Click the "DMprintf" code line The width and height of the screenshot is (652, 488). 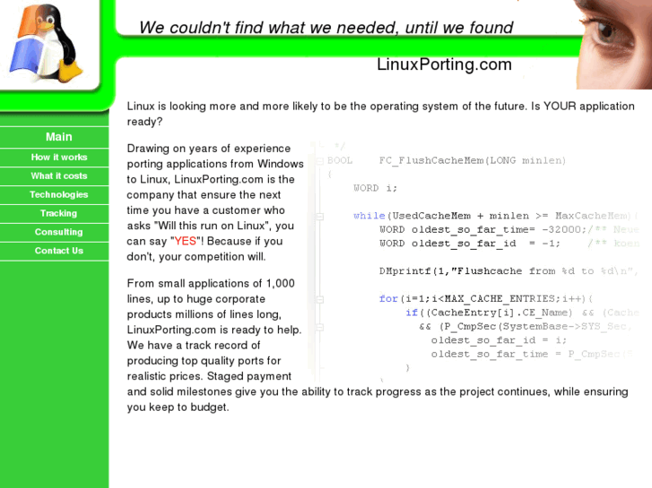click(509, 271)
